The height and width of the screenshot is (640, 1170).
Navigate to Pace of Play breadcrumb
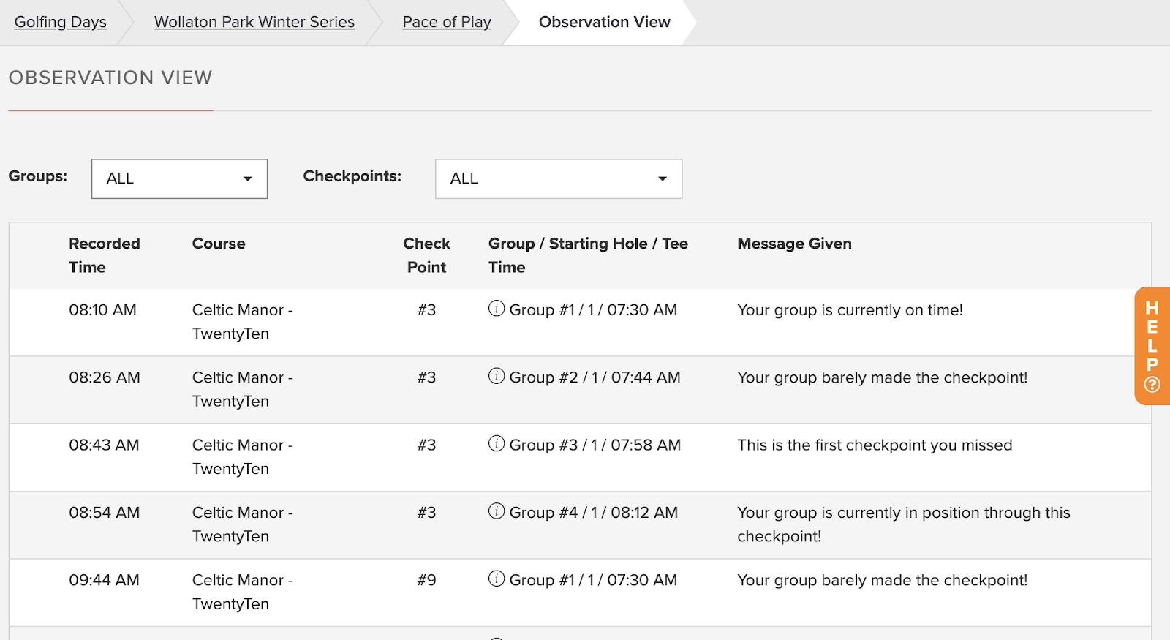447,22
